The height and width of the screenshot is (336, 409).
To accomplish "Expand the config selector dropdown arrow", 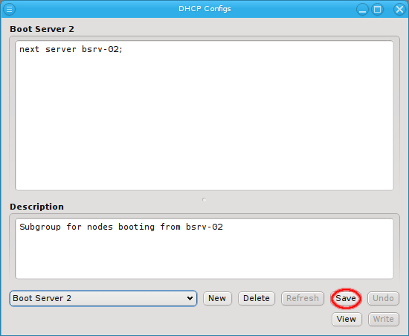I will click(190, 298).
